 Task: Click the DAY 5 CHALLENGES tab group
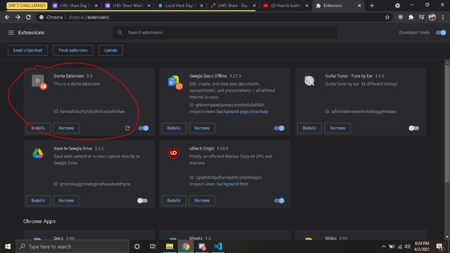[x=27, y=6]
